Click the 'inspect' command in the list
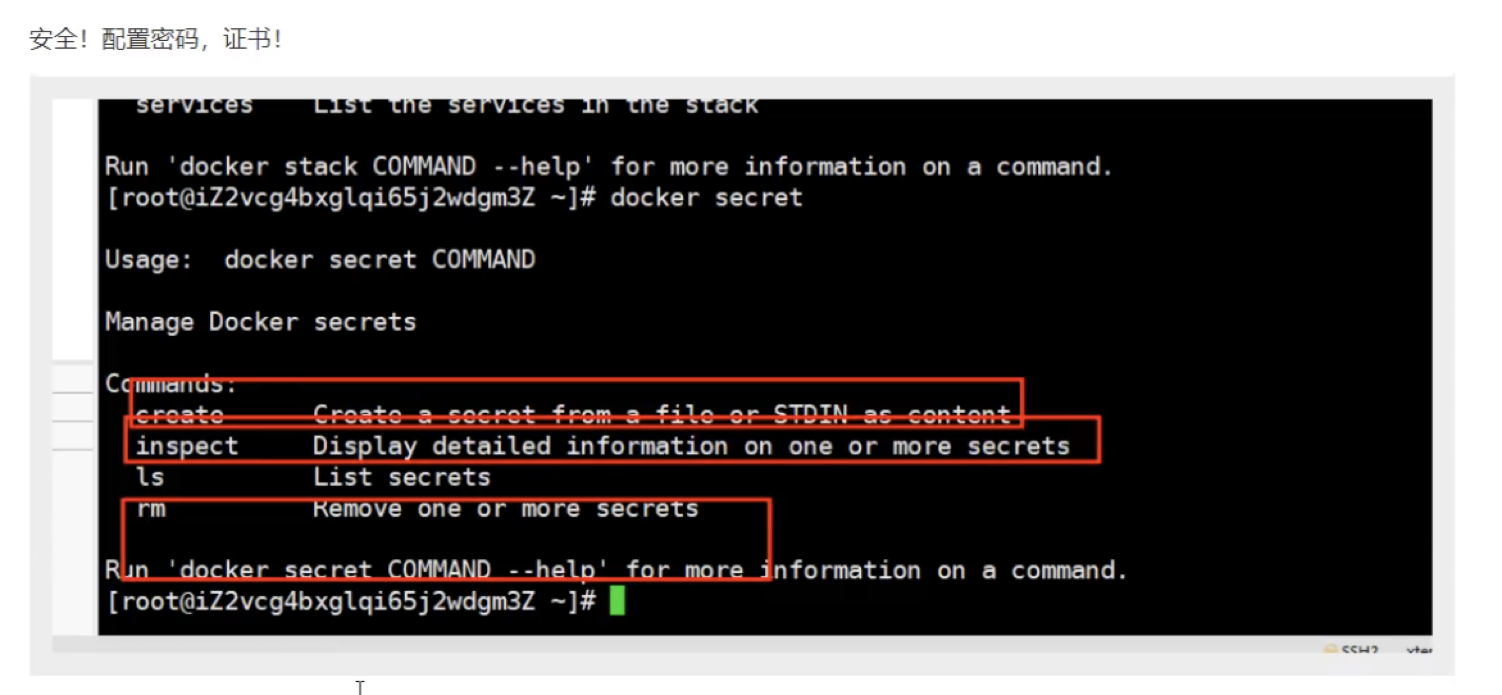The image size is (1502, 695). pyautogui.click(x=187, y=446)
